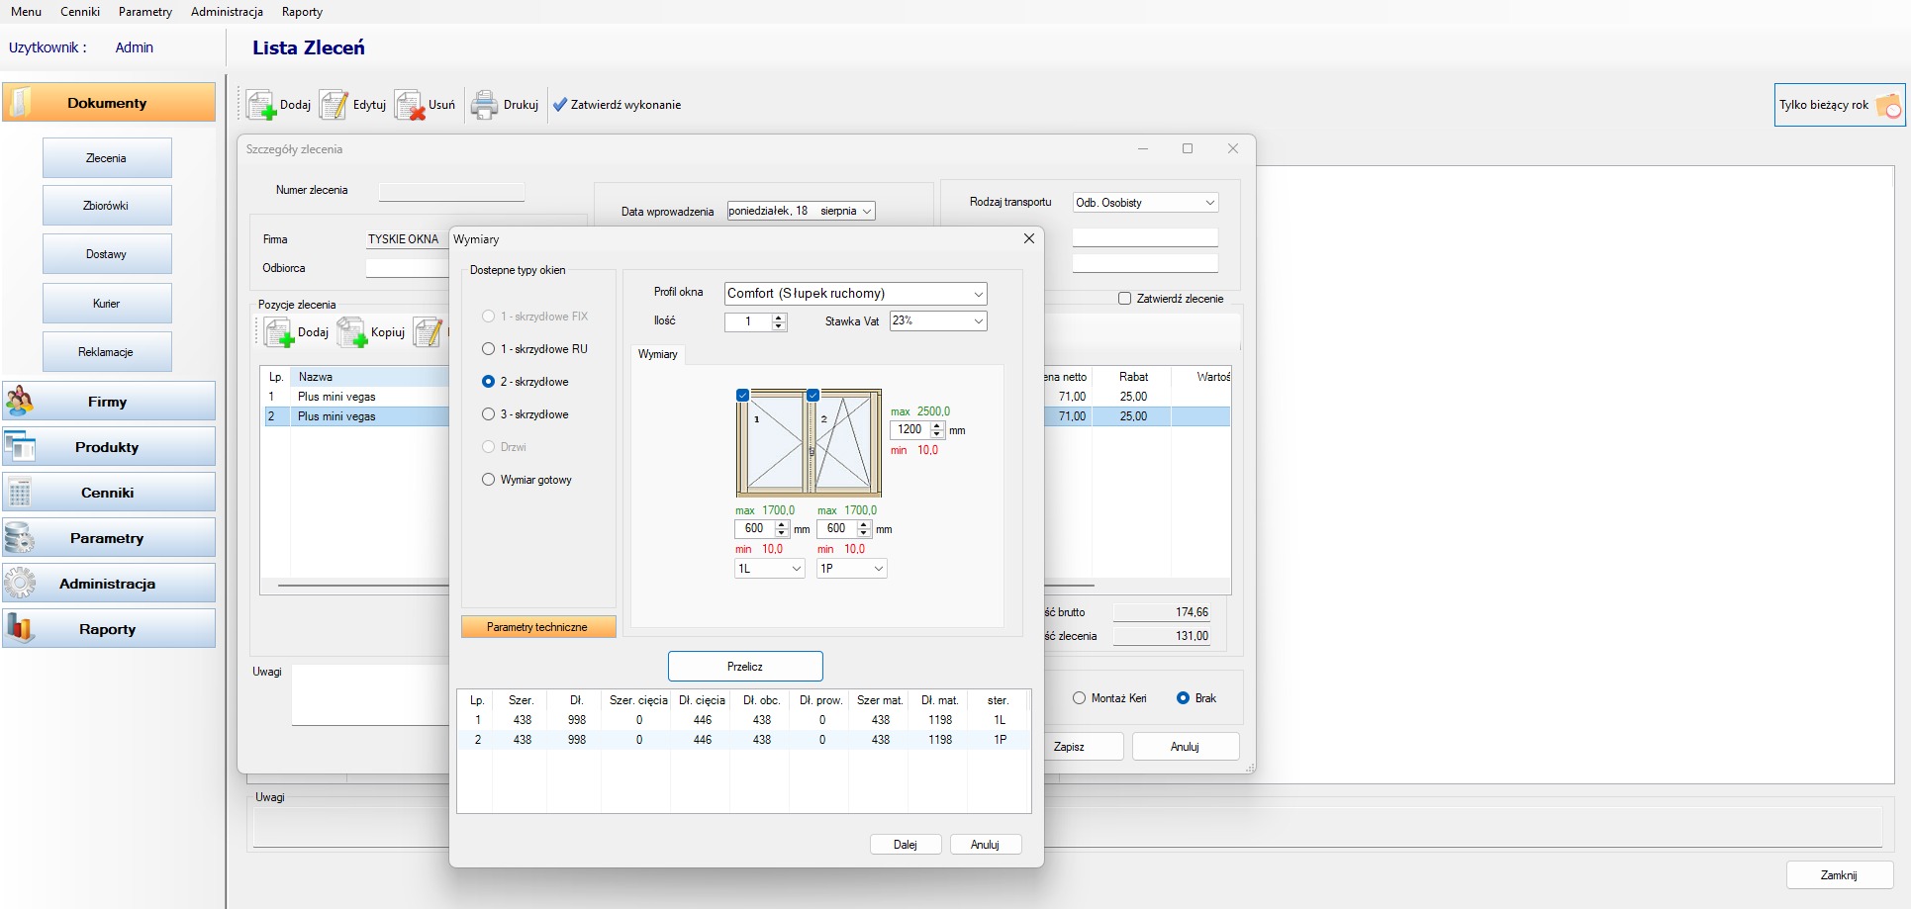Image resolution: width=1911 pixels, height=909 pixels.
Task: Click the Dalej button
Action: point(905,845)
